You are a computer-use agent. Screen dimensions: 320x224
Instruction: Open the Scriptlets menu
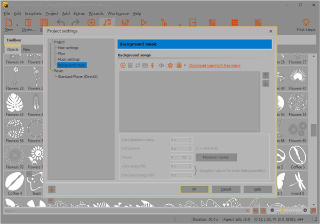coord(33,13)
